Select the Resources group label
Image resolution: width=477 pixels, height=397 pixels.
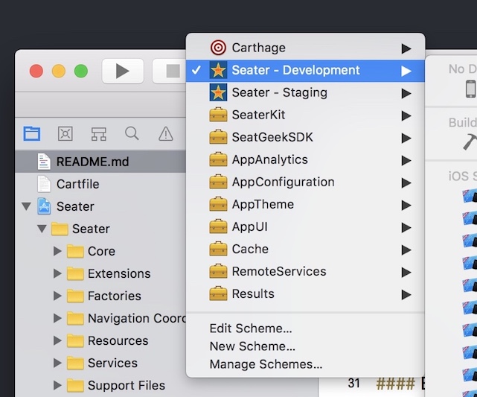point(118,340)
